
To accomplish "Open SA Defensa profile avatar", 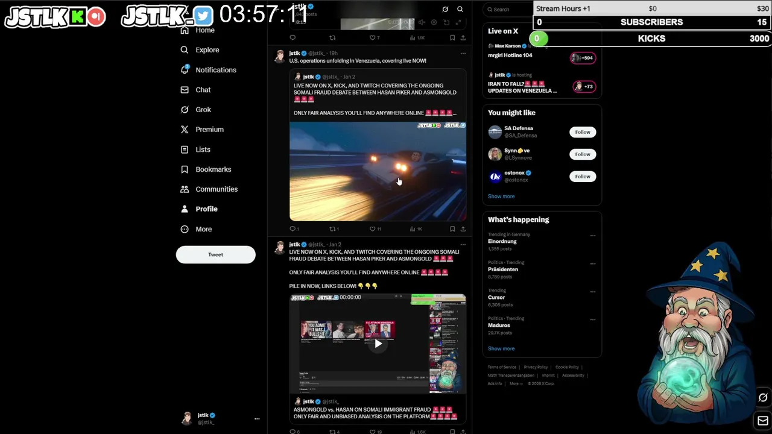I will (495, 132).
